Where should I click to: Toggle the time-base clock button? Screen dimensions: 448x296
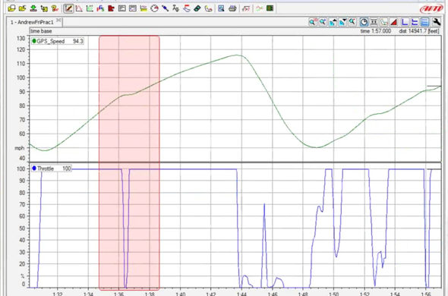tap(364, 22)
